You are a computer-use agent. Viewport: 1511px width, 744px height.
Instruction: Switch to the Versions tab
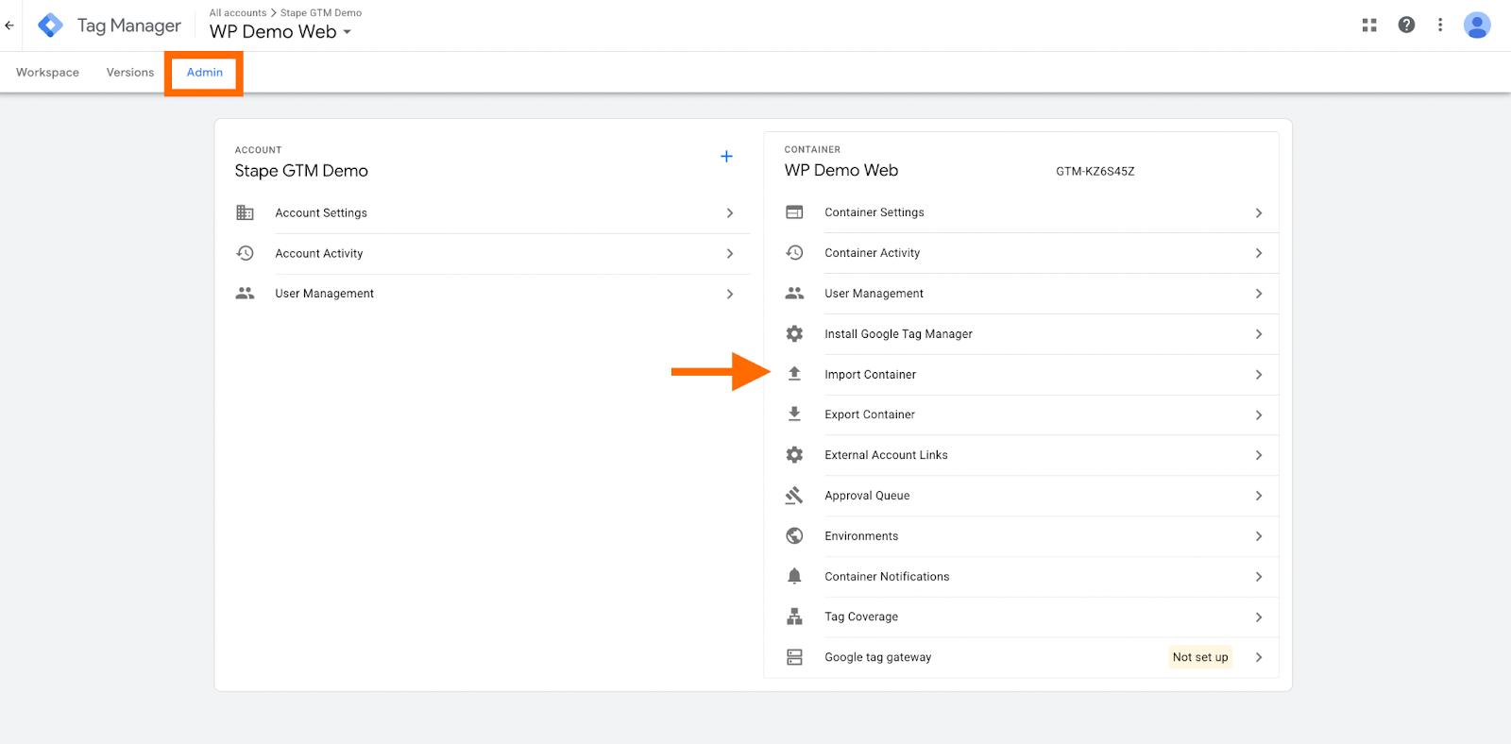[130, 73]
